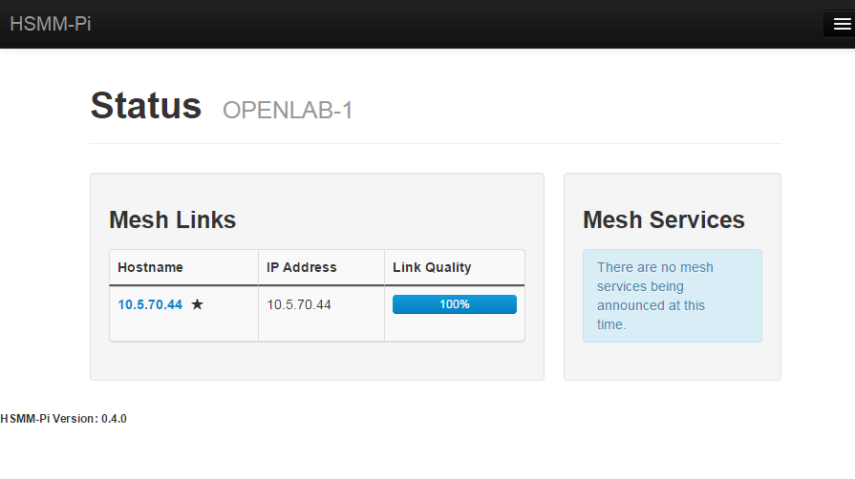Click empty area of dark top navbar
This screenshot has height=479, width=855.
(430, 25)
